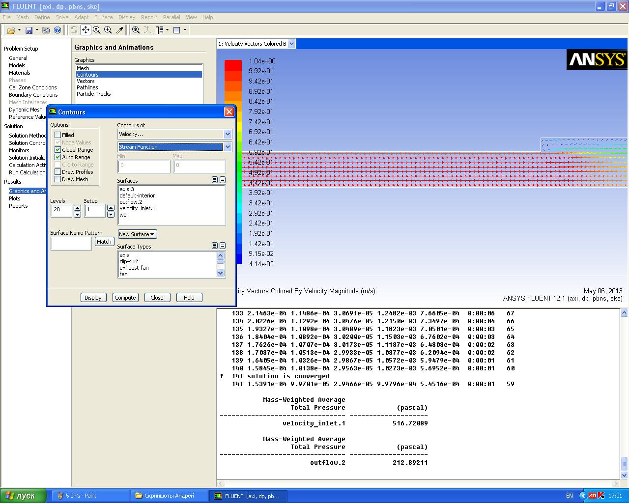Open the Velocity... contours category dropdown
Viewport: 629px width, 503px height.
[x=228, y=134]
